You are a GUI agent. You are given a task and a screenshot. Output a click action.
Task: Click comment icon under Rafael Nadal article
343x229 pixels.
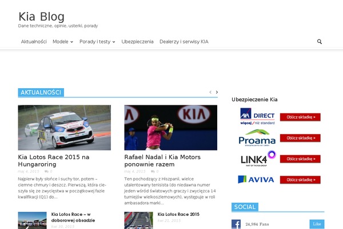[x=153, y=171]
